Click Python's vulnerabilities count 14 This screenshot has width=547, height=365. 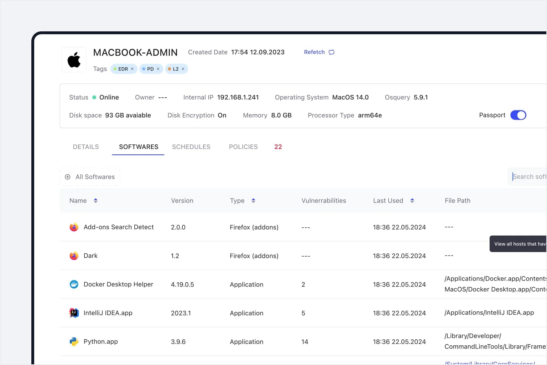pos(305,341)
